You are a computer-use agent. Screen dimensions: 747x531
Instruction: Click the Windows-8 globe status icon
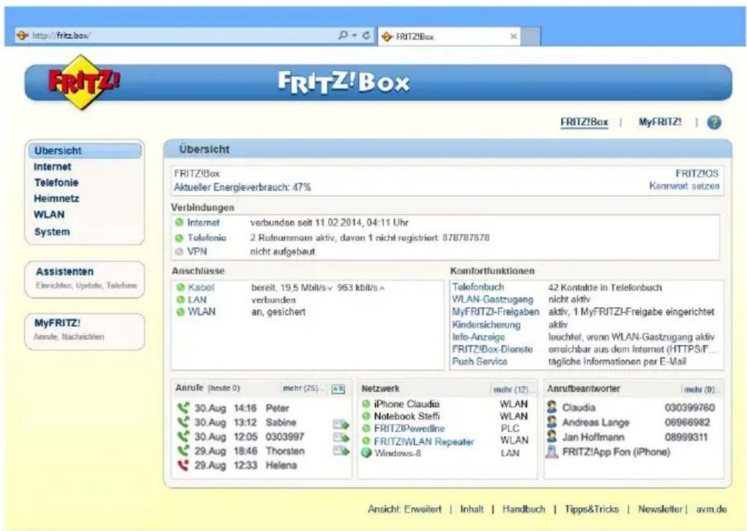pos(366,452)
